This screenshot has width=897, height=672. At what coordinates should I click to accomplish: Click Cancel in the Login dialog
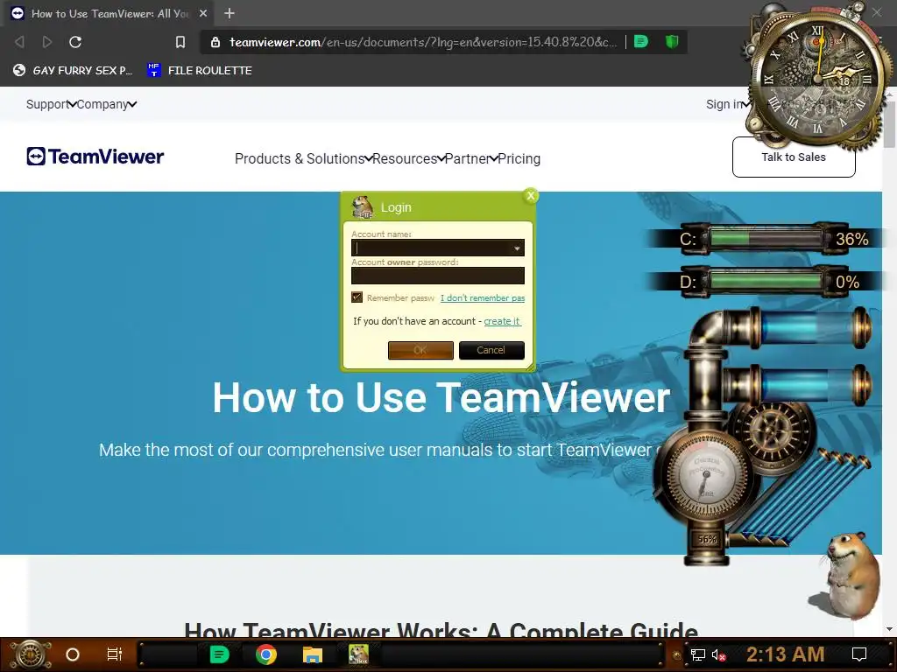(x=491, y=350)
